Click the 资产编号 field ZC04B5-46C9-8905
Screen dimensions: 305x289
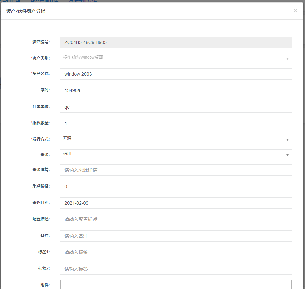(x=176, y=42)
